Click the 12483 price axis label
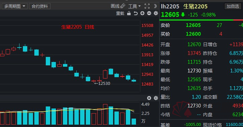Viewport: 243px width, 127px height. [x=147, y=84]
